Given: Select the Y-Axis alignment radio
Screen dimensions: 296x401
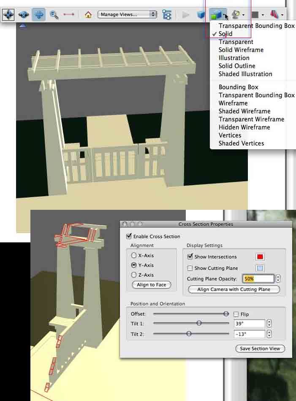Looking at the screenshot, I should tap(133, 265).
